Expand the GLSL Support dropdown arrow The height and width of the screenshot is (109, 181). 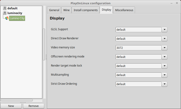click(x=164, y=30)
